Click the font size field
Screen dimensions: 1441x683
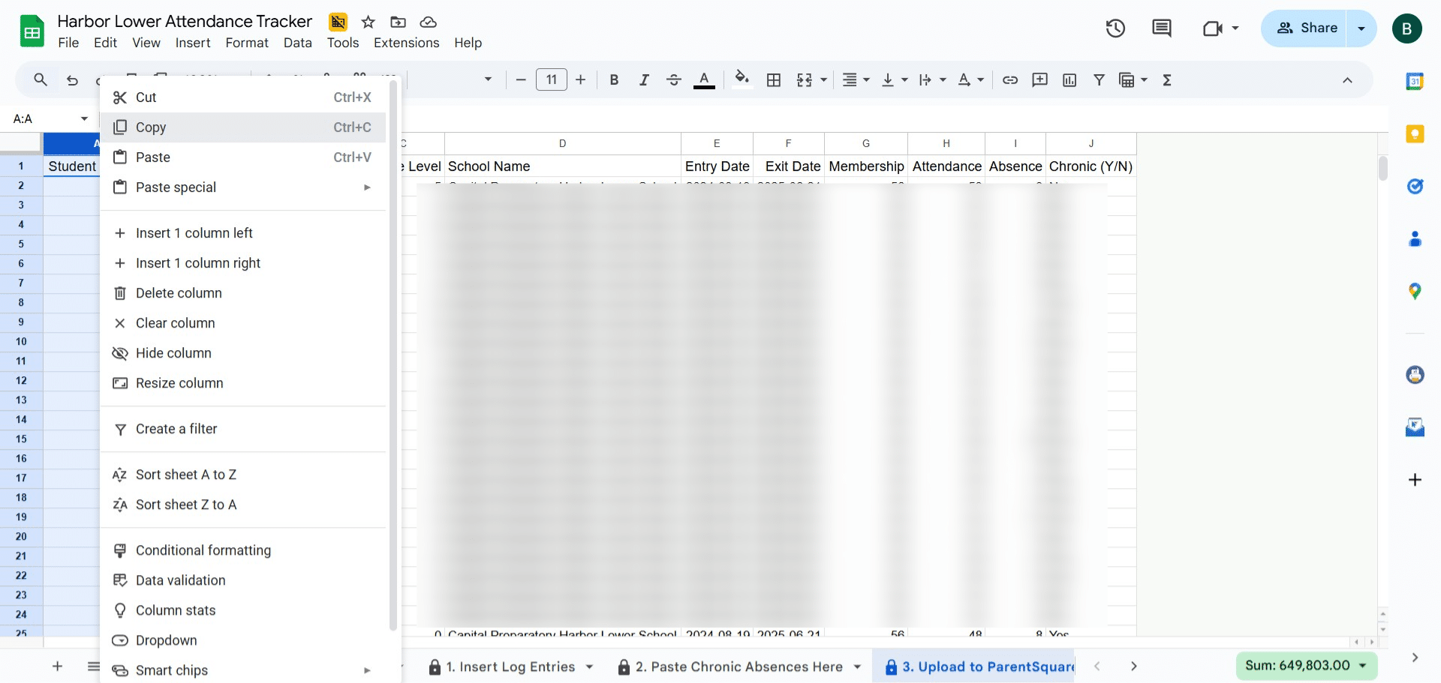(552, 79)
